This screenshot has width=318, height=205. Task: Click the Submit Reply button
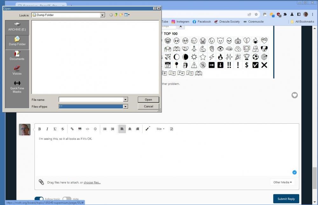click(x=286, y=199)
